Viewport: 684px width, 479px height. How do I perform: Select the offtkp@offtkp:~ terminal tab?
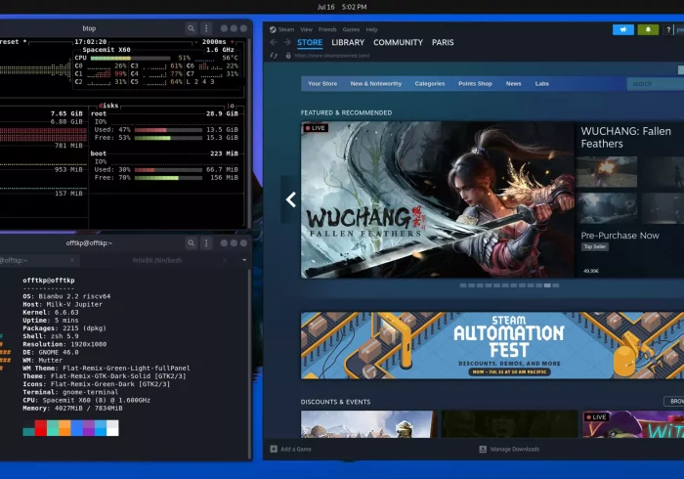39,260
